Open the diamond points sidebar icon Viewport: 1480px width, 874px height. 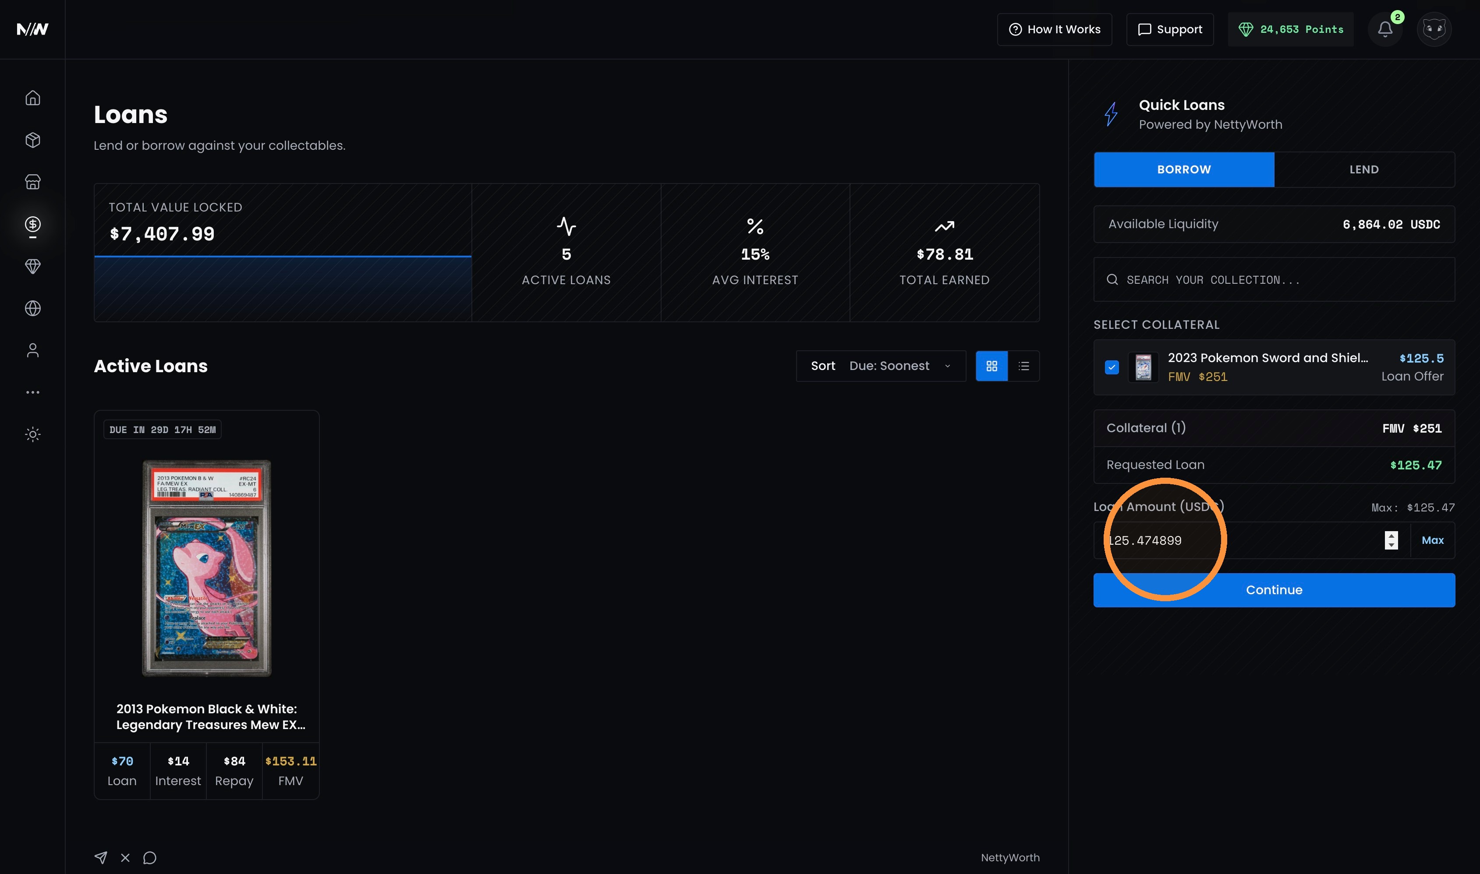click(x=33, y=266)
